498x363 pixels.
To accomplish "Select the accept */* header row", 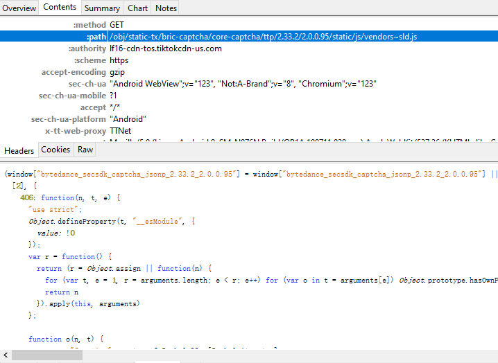I will pos(249,107).
